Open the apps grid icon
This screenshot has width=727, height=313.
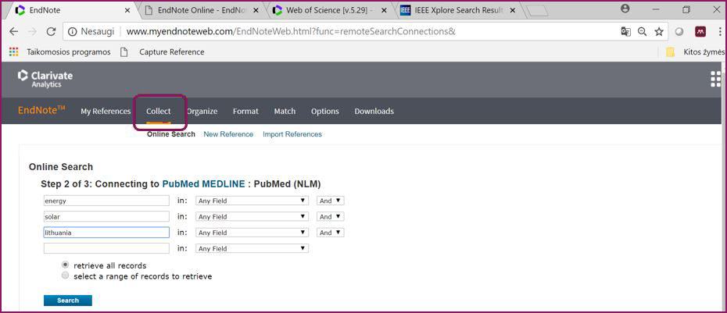[715, 79]
